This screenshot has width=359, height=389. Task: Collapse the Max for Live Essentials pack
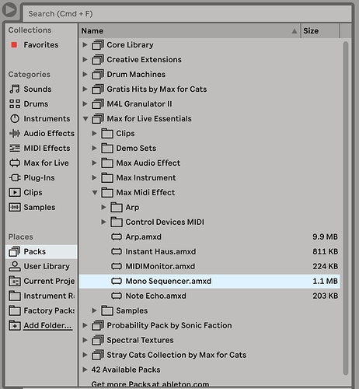click(x=85, y=119)
